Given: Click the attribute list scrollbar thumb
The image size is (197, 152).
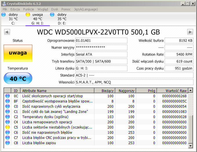Looking at the screenshot, I should tap(191, 129).
